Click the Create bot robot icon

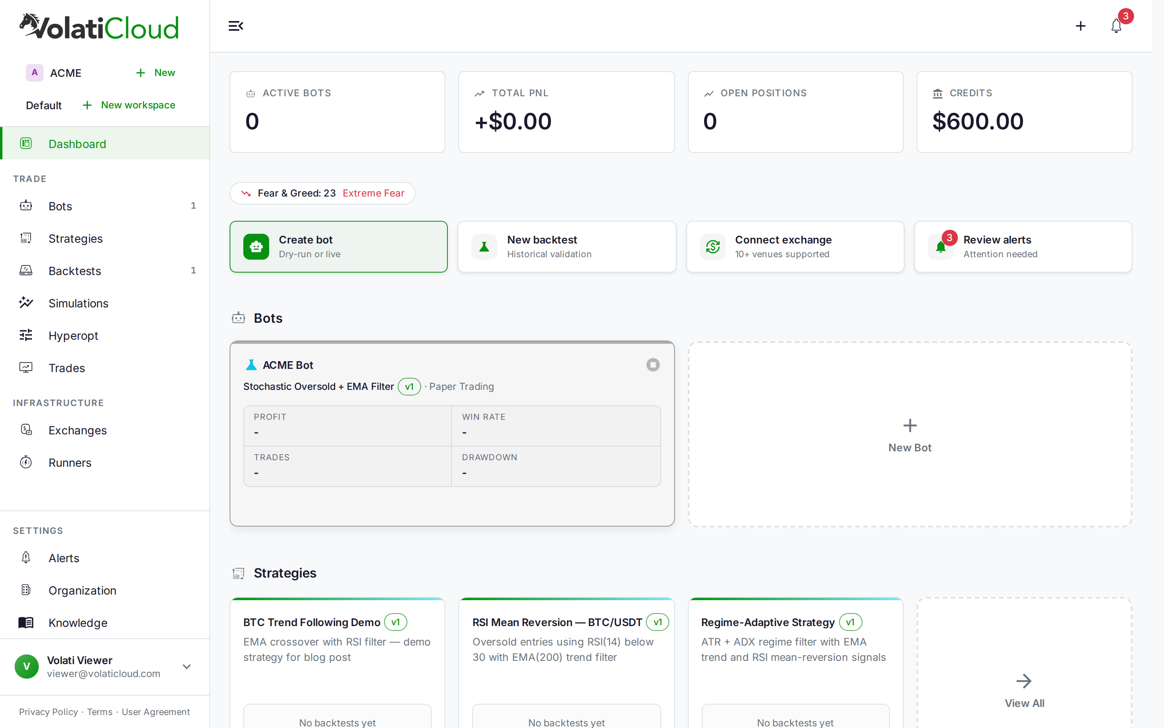tap(256, 247)
